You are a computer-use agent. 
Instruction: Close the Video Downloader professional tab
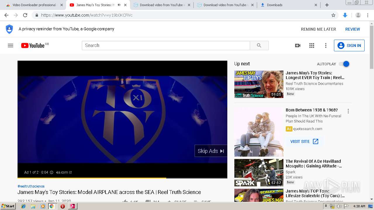pos(62,5)
